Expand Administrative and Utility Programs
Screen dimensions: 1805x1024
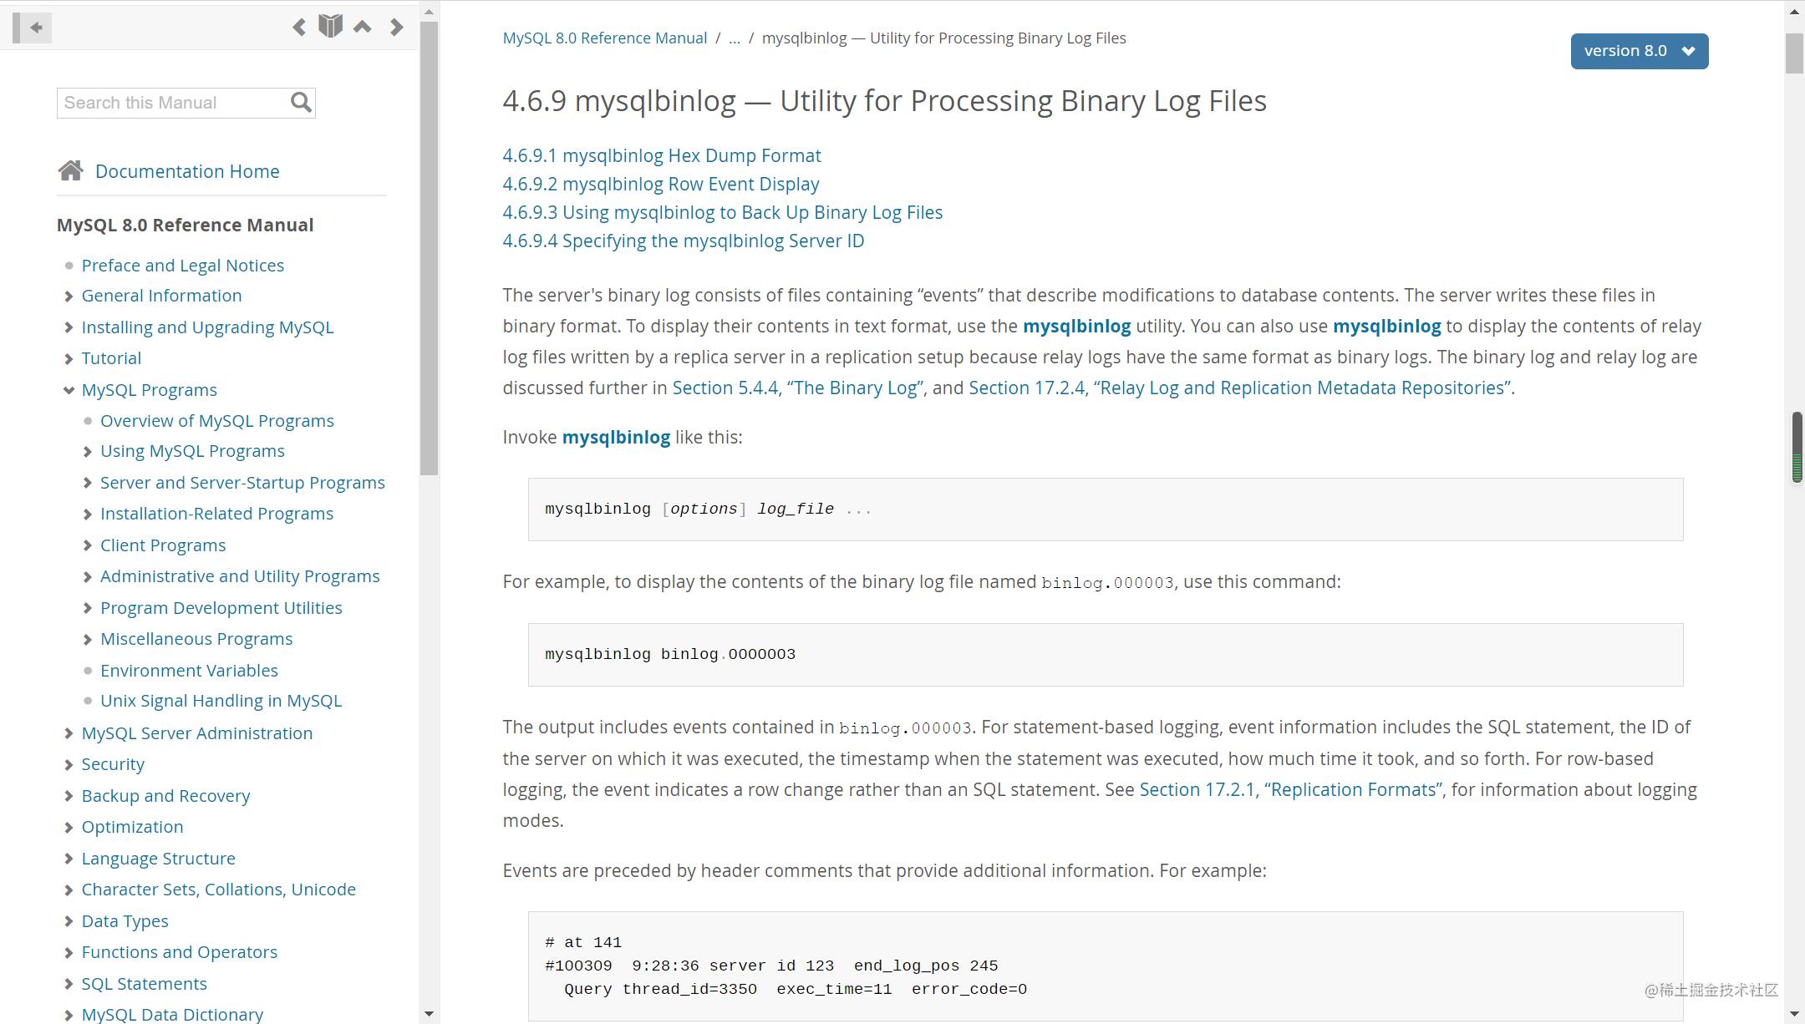click(88, 577)
